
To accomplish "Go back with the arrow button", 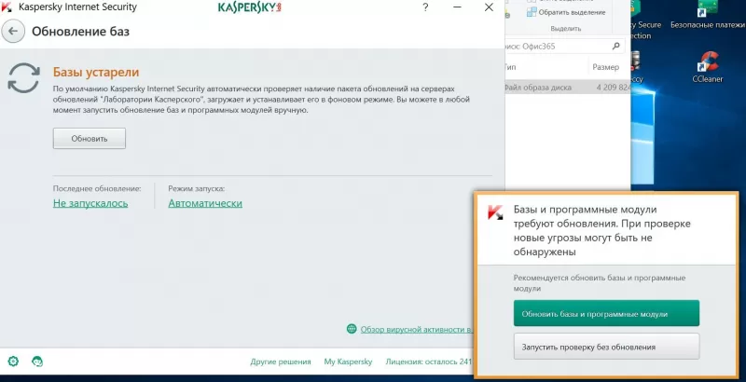I will [x=13, y=32].
